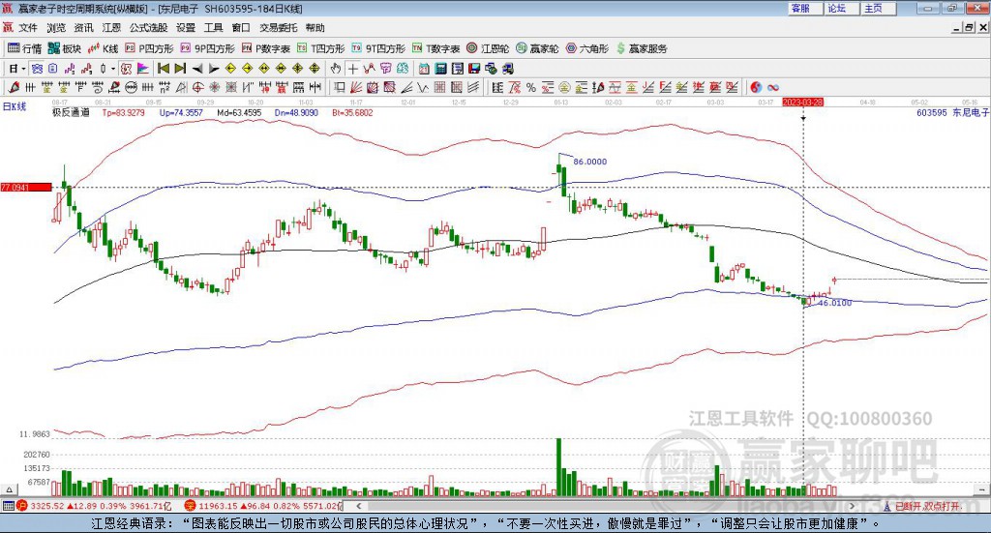Open the 帮助 menu
Viewport: 991px width, 533px height.
point(315,28)
